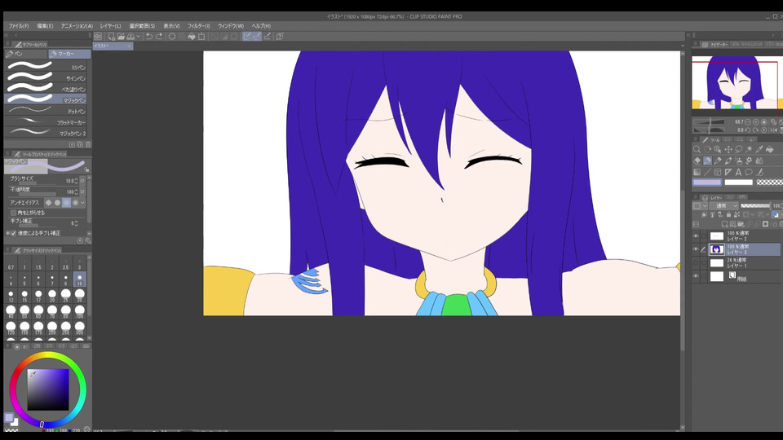Viewport: 783px width, 440px height.
Task: Select the Move layer tool
Action: click(728, 149)
